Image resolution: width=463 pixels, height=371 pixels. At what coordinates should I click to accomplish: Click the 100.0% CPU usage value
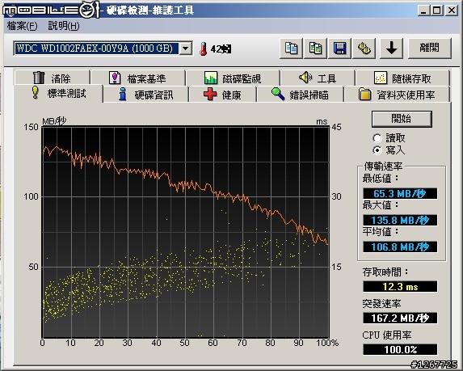click(400, 350)
